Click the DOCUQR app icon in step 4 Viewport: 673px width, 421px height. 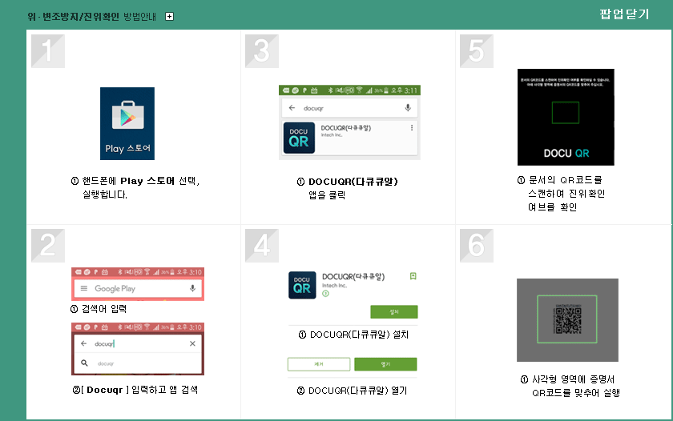(x=301, y=285)
